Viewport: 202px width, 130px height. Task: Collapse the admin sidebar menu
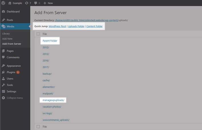pos(13,98)
